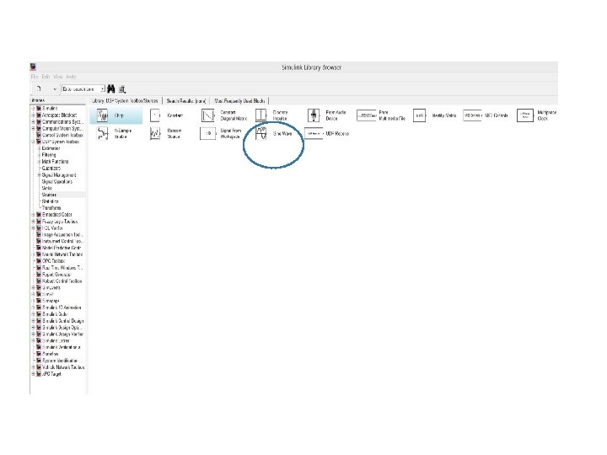The width and height of the screenshot is (607, 455).
Task: Select Sources in the library tree
Action: [x=49, y=195]
